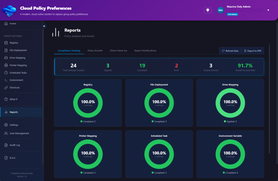Switch to the Policy Growth tab

[x=95, y=51]
